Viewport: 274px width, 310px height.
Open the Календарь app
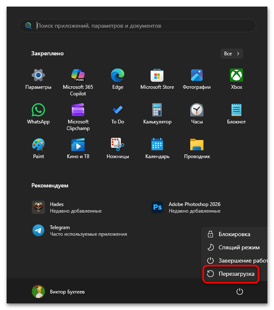click(x=157, y=149)
